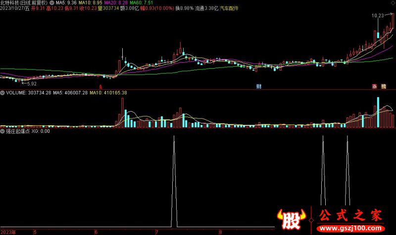Click month 8 on the time axis

(220, 232)
